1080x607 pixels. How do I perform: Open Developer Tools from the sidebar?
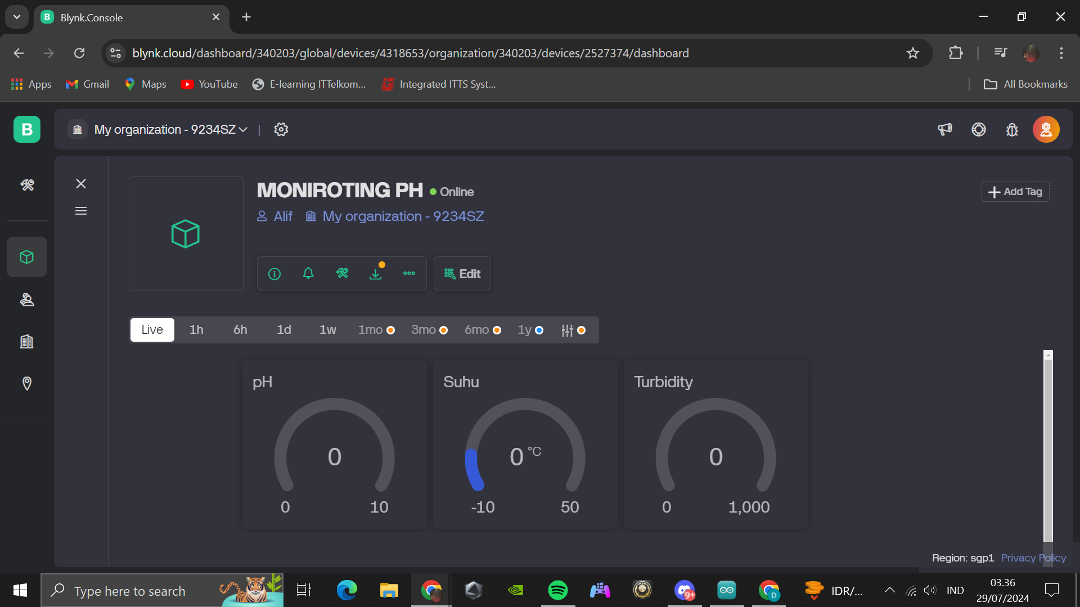(26, 185)
